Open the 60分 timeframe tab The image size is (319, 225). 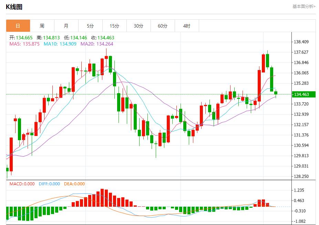[x=163, y=26]
